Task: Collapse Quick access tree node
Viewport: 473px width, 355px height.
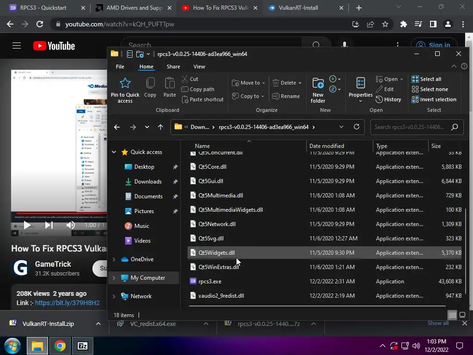Action: pyautogui.click(x=114, y=152)
